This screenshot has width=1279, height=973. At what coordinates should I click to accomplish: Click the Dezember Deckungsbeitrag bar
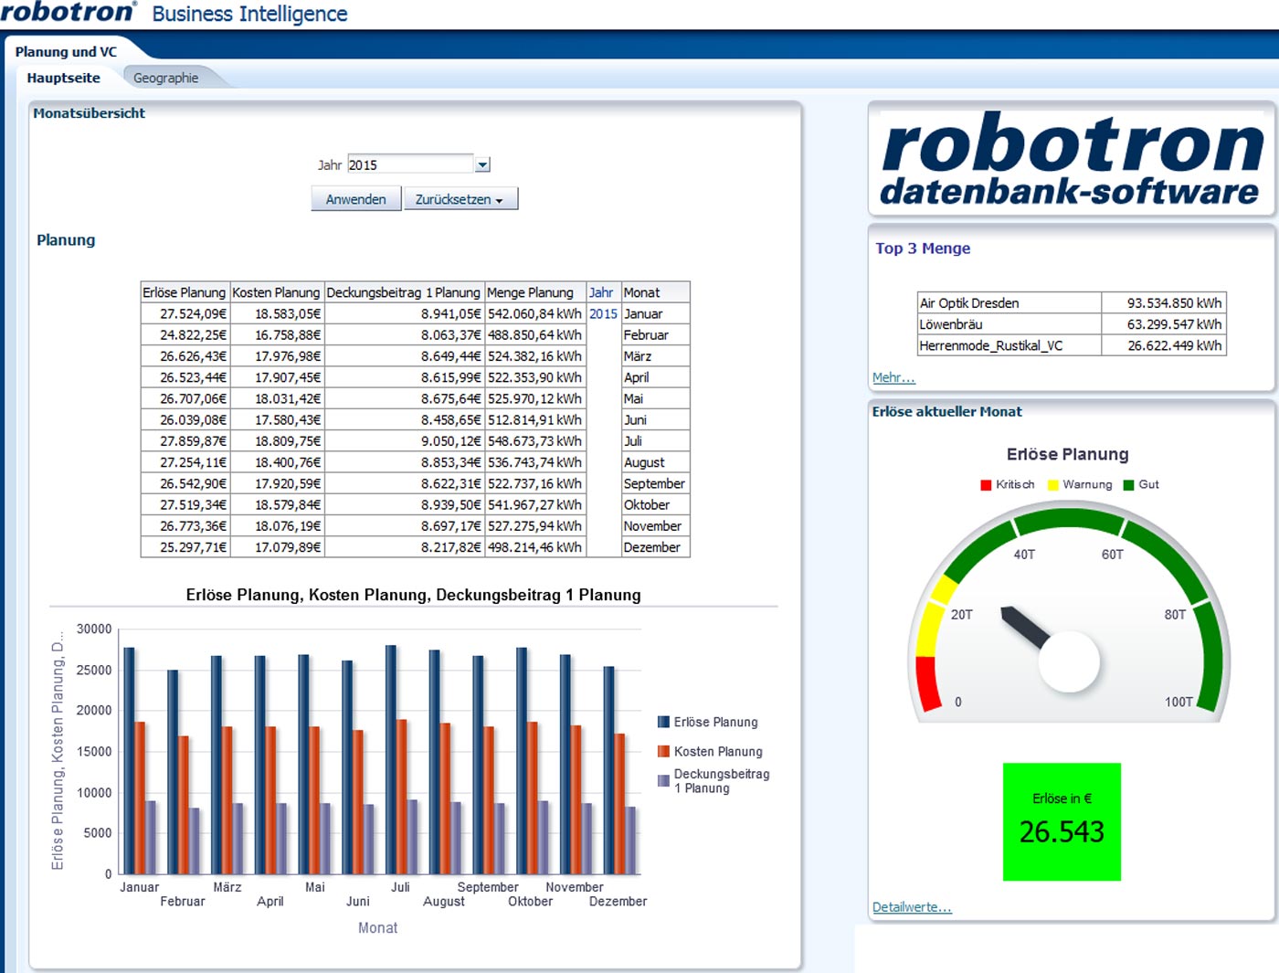(630, 840)
